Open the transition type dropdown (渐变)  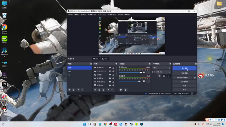(162, 68)
